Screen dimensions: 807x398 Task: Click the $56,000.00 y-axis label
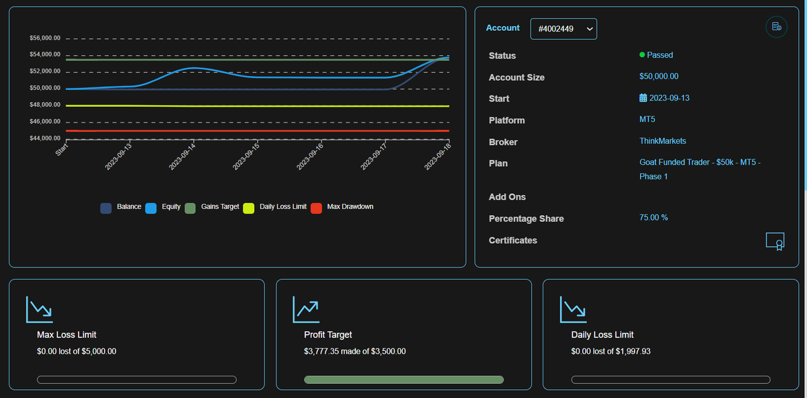[x=45, y=38]
